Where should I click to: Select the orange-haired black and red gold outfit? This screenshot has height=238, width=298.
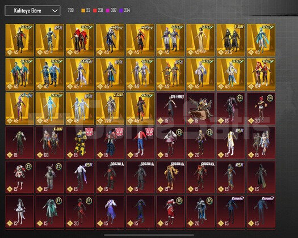[140, 40]
